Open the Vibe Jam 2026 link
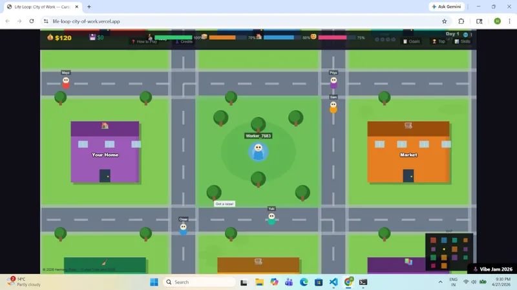The width and height of the screenshot is (517, 290). [492, 269]
